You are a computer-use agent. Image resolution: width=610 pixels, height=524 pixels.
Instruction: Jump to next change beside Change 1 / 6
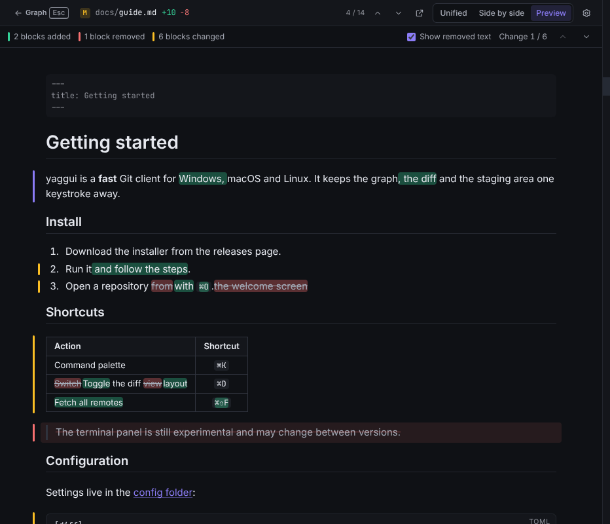coord(586,37)
